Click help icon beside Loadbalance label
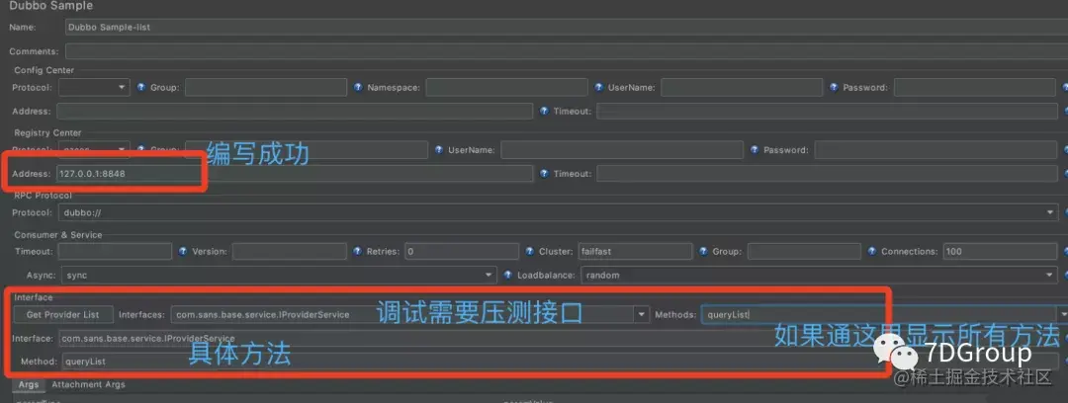This screenshot has height=403, width=1068. click(x=507, y=275)
